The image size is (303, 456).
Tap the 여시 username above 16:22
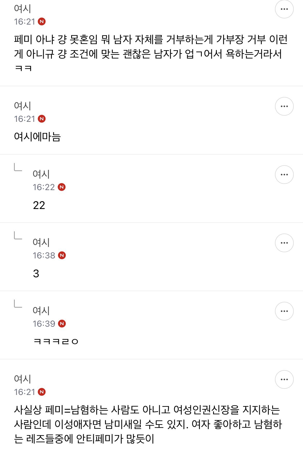(41, 174)
